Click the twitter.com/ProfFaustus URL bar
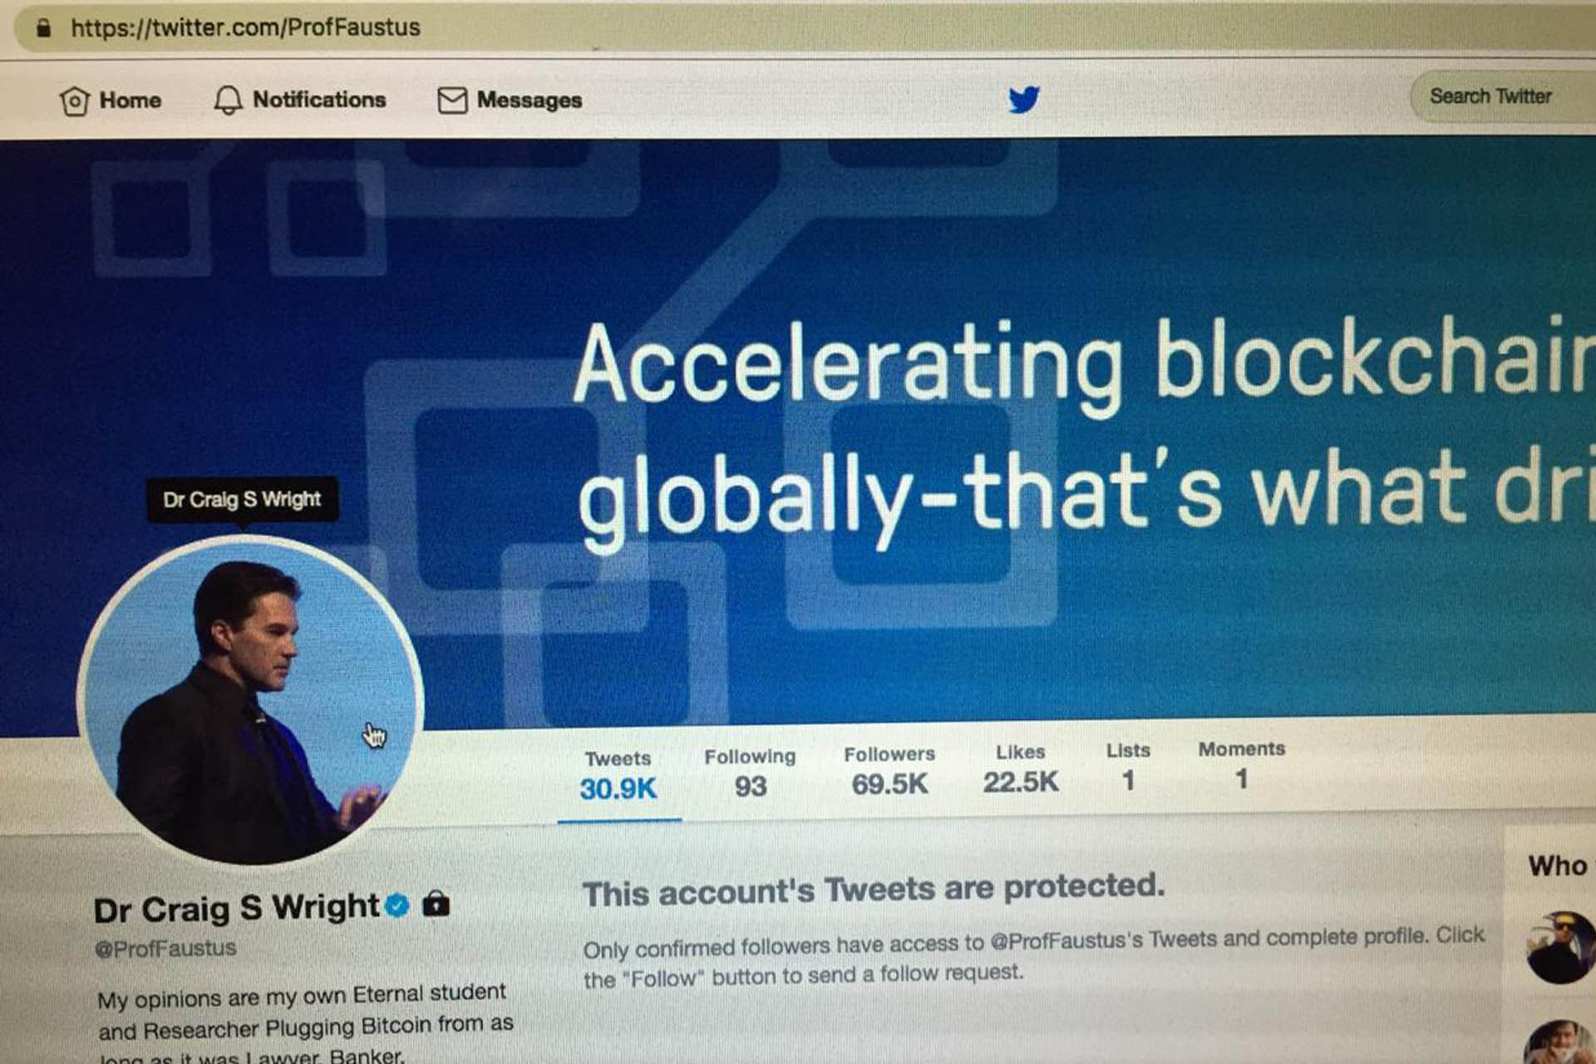This screenshot has width=1596, height=1064. click(x=798, y=28)
